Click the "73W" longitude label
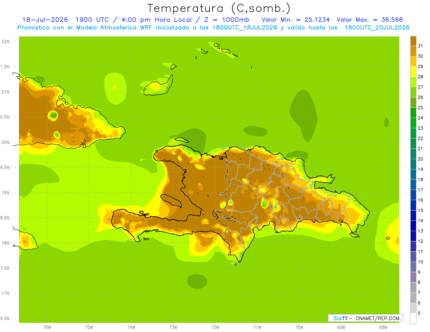Screen dimensions: 430x332 [173, 327]
